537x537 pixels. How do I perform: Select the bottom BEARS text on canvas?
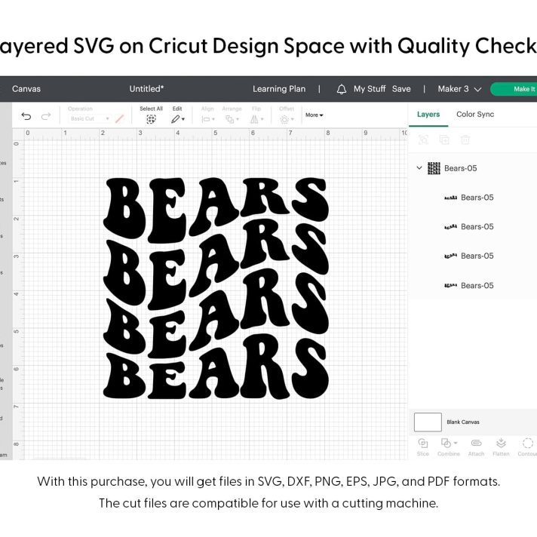pyautogui.click(x=216, y=368)
